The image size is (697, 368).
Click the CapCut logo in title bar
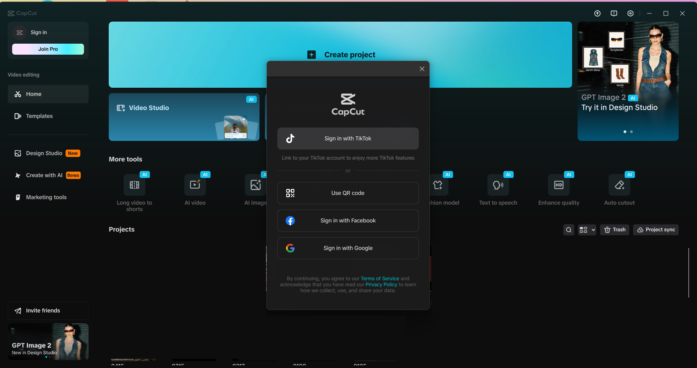(22, 13)
